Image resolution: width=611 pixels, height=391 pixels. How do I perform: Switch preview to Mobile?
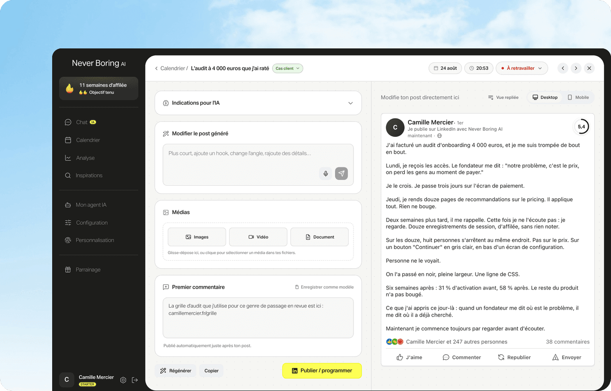point(578,97)
